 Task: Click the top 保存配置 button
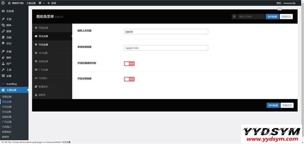pos(272,16)
